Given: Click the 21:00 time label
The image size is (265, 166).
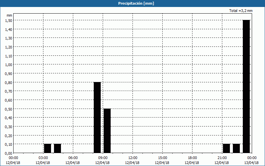Looking at the screenshot, I should pyautogui.click(x=222, y=158).
